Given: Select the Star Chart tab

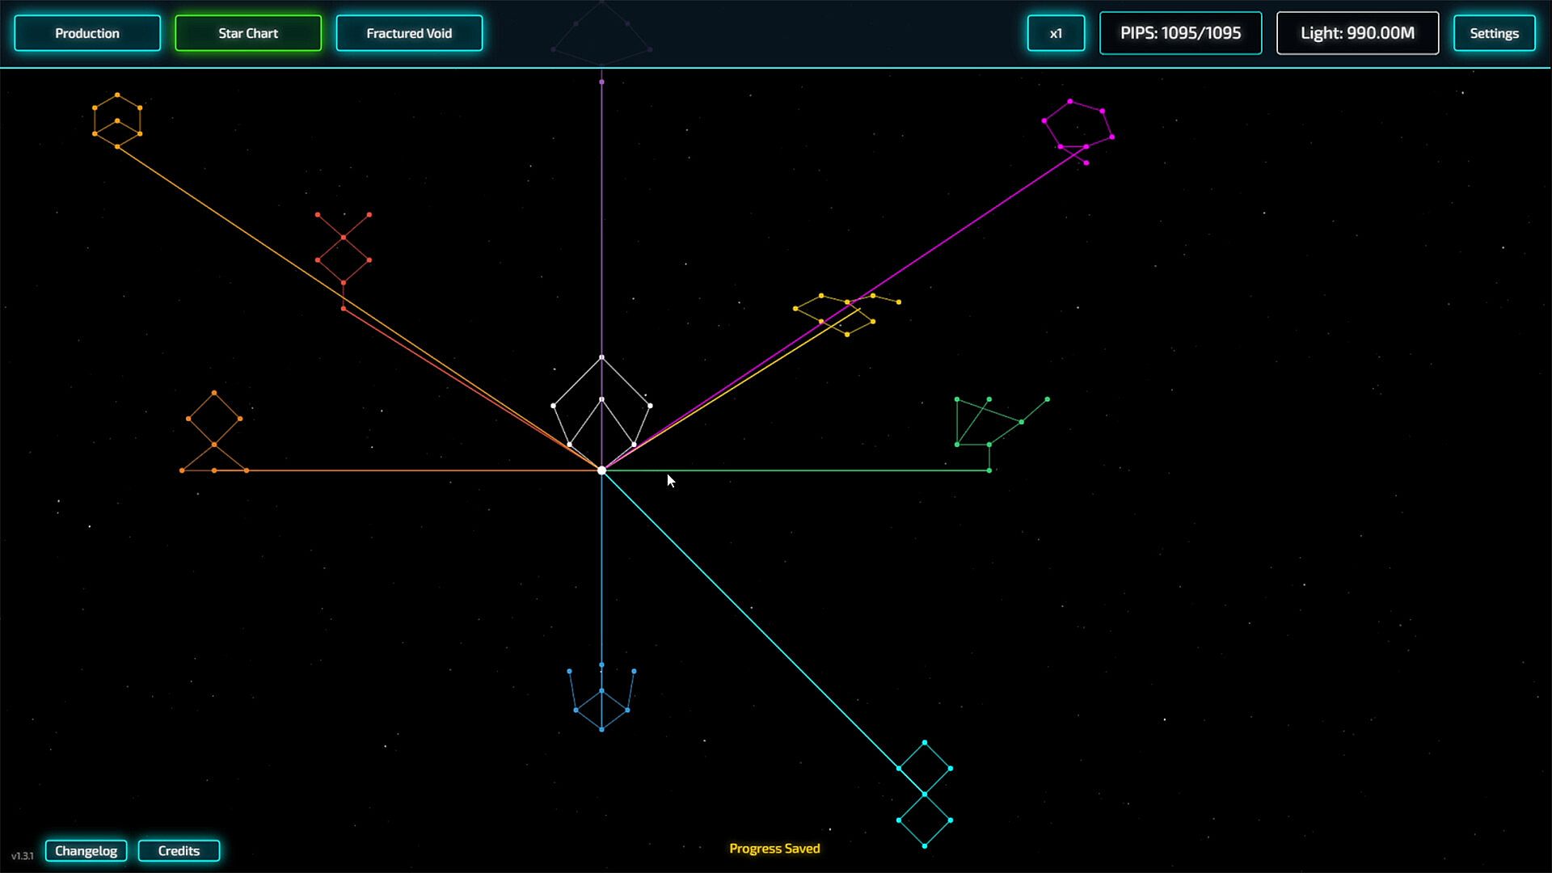Looking at the screenshot, I should (x=248, y=33).
